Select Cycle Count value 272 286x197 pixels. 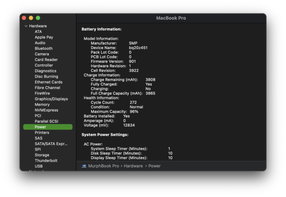click(133, 103)
